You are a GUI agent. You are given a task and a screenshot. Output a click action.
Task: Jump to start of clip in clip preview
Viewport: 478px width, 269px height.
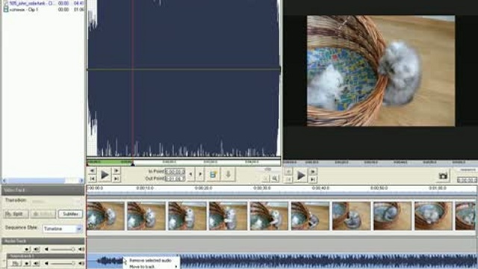(x=92, y=179)
